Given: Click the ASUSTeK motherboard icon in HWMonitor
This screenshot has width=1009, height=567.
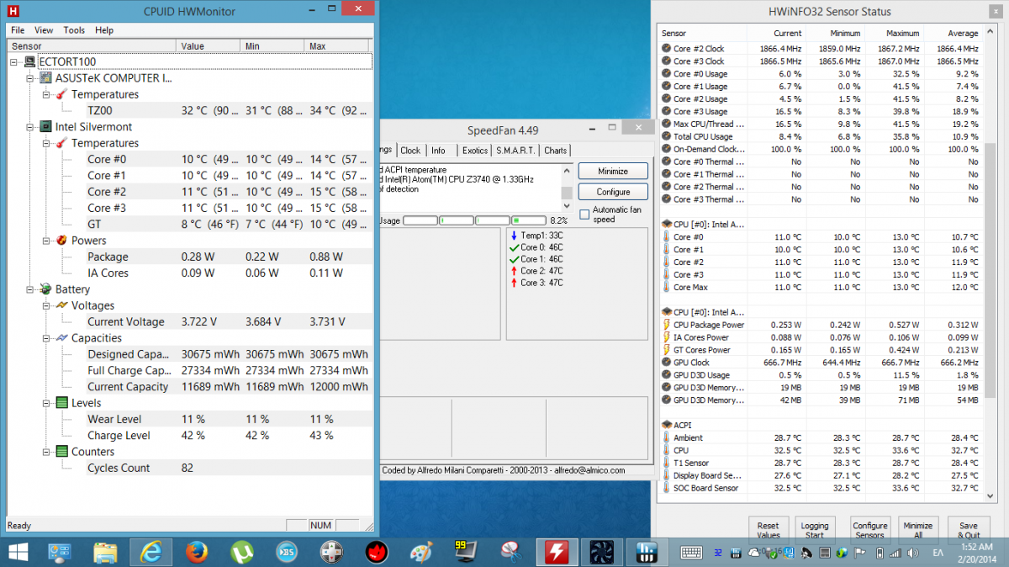Looking at the screenshot, I should (x=46, y=78).
